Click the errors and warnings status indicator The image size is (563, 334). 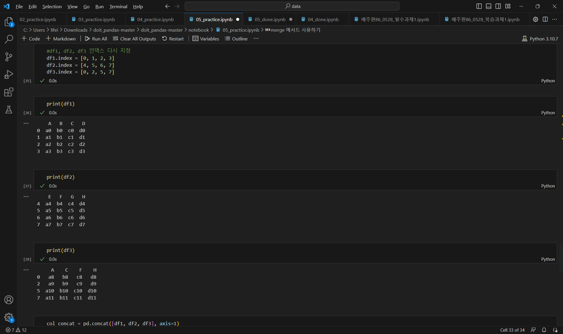coord(16,330)
